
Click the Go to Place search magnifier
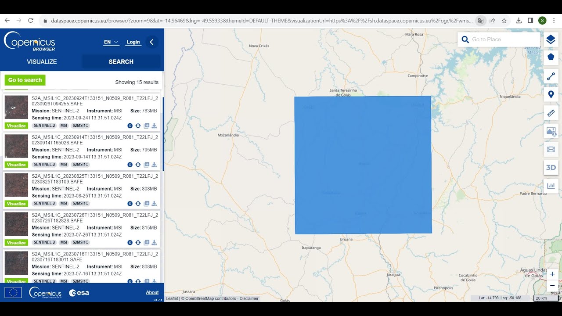(465, 39)
